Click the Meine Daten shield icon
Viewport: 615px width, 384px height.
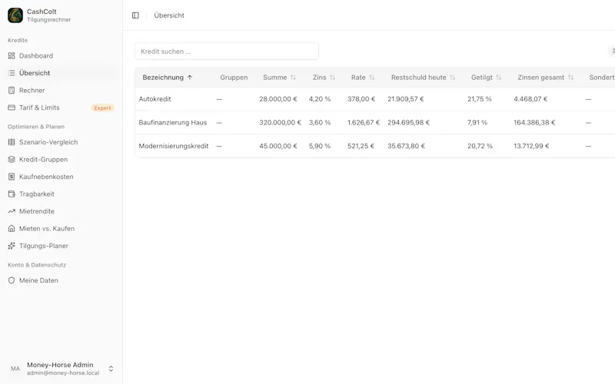[12, 280]
